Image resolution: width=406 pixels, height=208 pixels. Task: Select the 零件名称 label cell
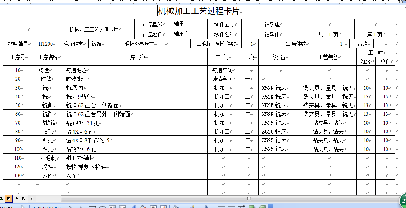click(224, 34)
